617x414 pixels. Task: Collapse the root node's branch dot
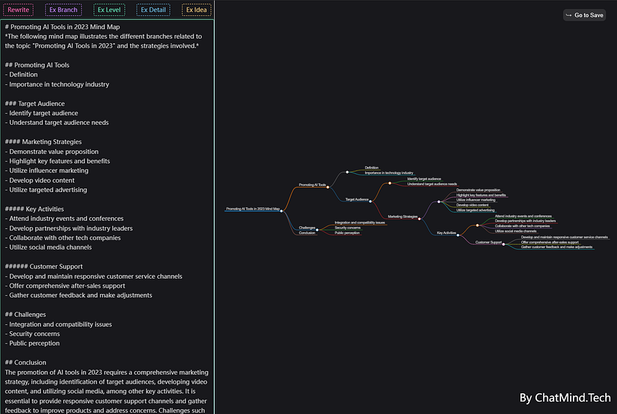coord(282,211)
